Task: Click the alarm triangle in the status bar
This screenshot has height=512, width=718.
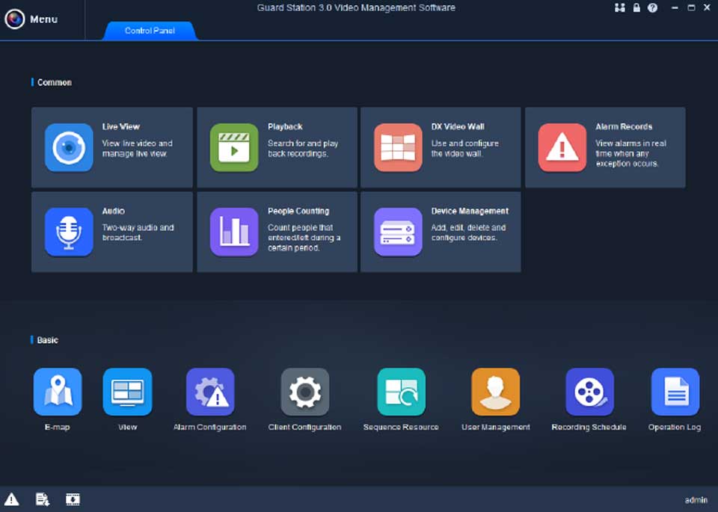Action: (x=11, y=499)
